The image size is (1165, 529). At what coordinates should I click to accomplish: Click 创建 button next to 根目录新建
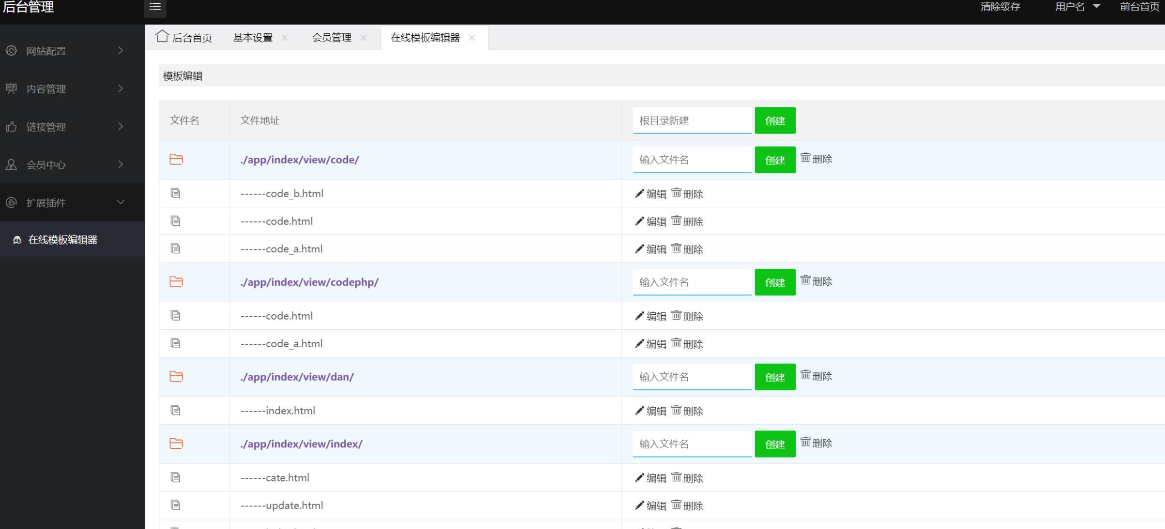click(x=775, y=120)
